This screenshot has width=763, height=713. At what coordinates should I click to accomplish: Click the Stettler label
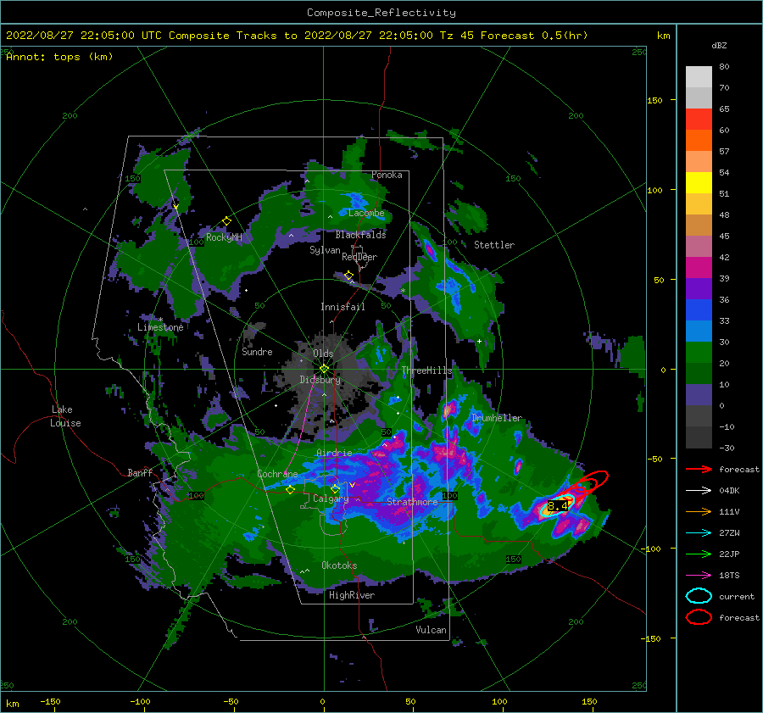pos(494,245)
